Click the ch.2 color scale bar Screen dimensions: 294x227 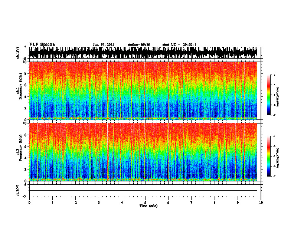coord(269,156)
